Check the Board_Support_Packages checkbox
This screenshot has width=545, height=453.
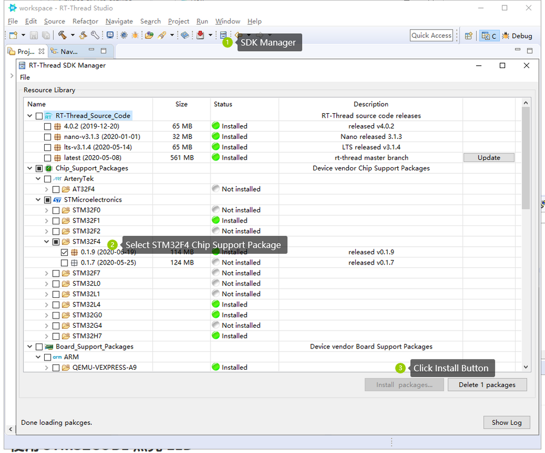(x=39, y=347)
